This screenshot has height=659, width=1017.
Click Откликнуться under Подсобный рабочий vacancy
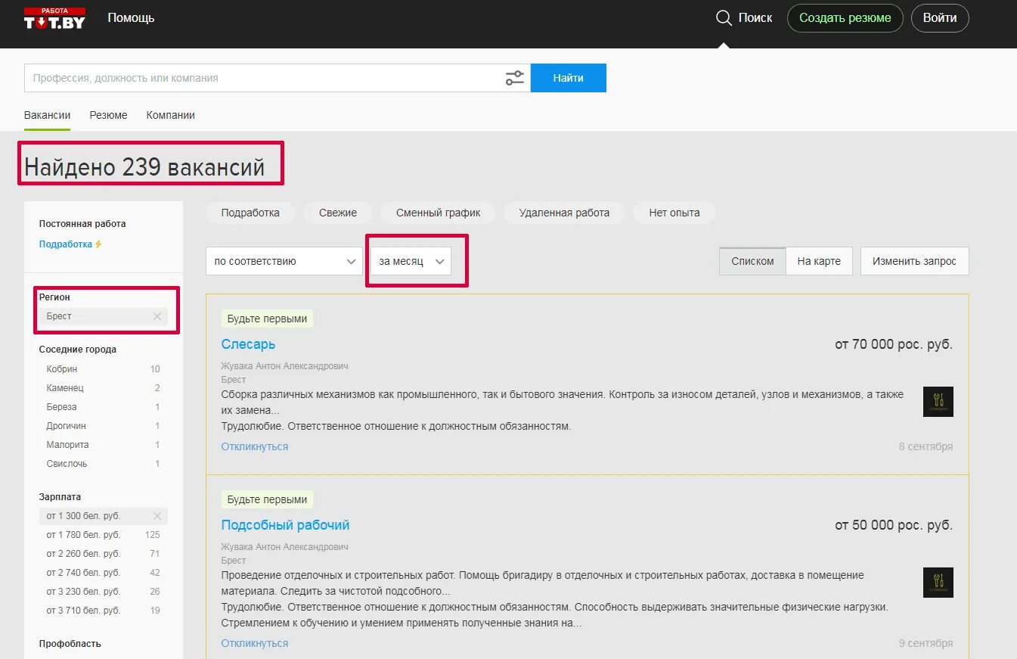point(255,643)
